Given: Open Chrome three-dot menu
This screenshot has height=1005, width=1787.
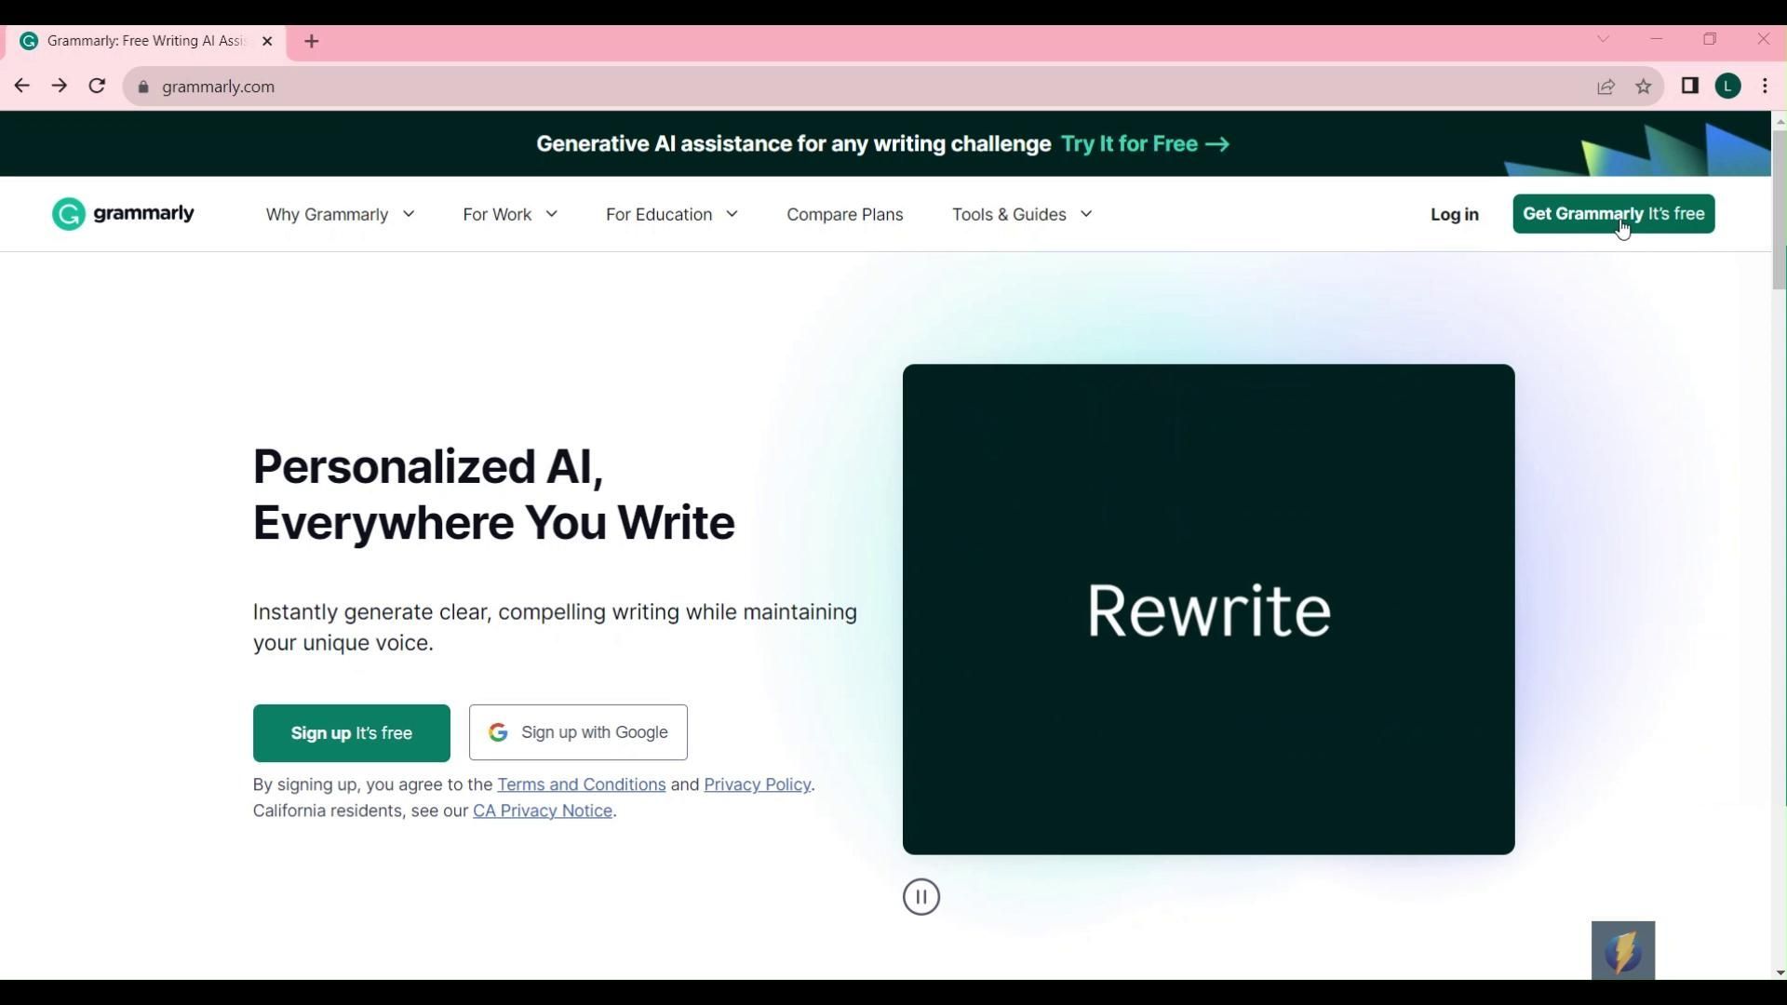Looking at the screenshot, I should (1766, 87).
